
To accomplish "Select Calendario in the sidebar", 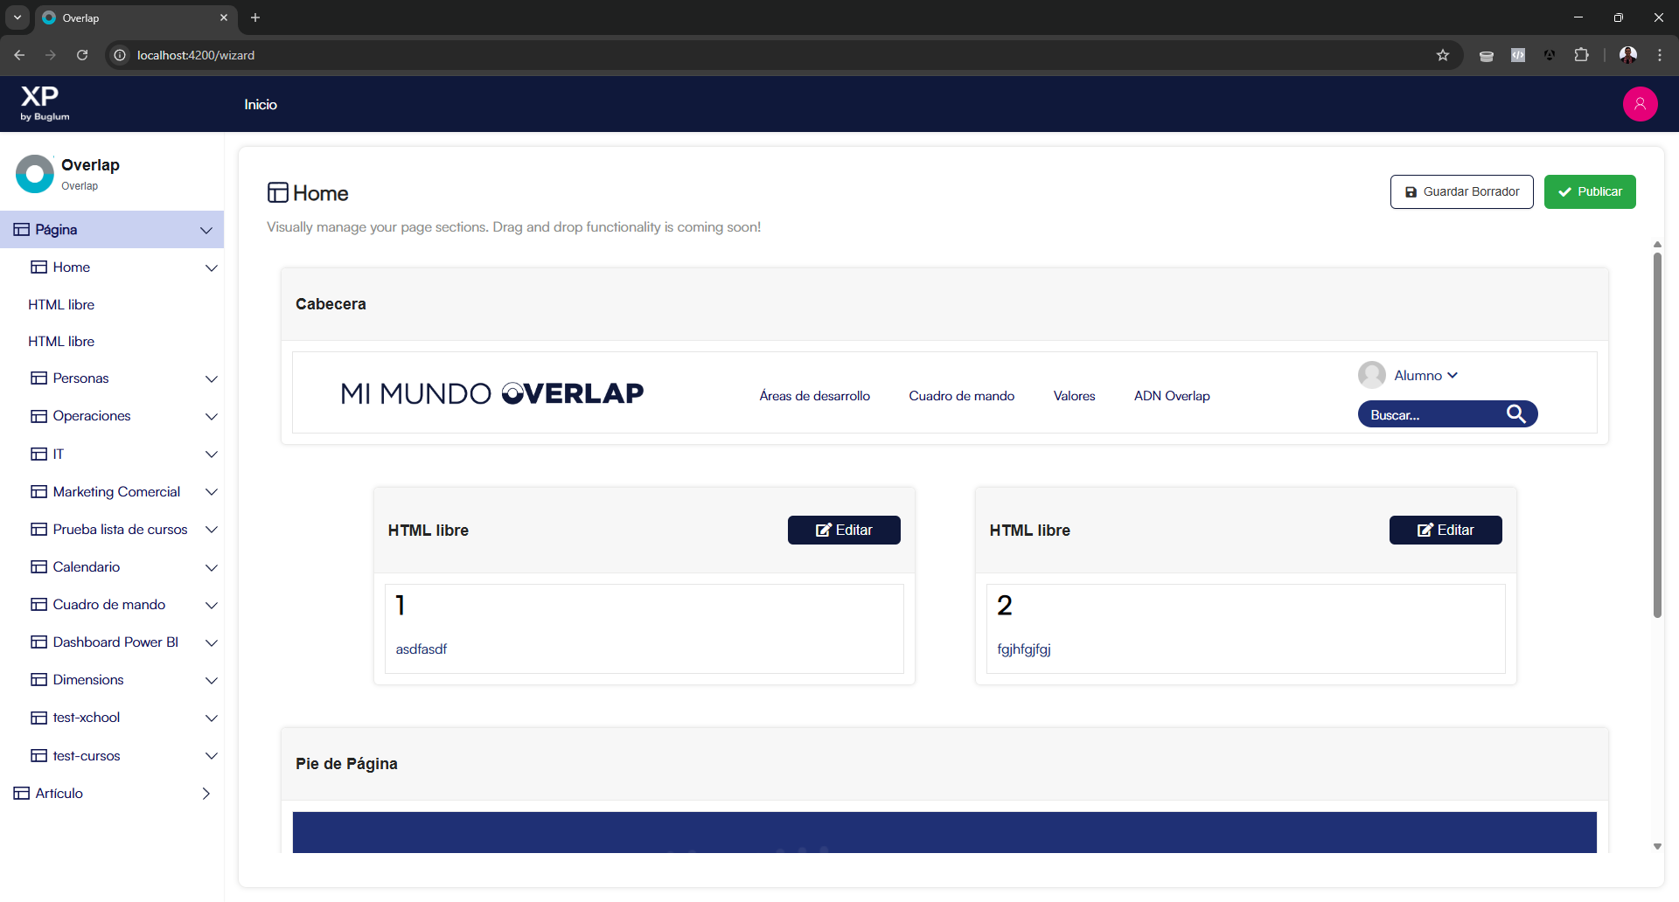I will point(86,567).
